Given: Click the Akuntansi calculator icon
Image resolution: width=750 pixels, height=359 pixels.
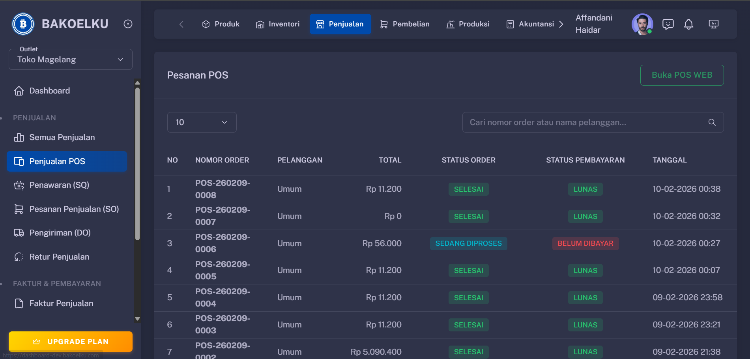Looking at the screenshot, I should 510,24.
